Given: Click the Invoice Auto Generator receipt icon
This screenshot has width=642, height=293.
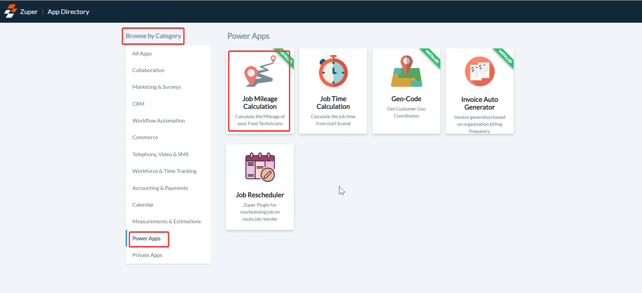Looking at the screenshot, I should pyautogui.click(x=479, y=71).
